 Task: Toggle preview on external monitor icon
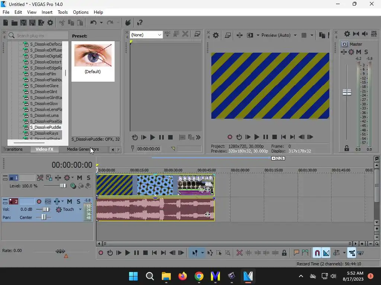[228, 35]
